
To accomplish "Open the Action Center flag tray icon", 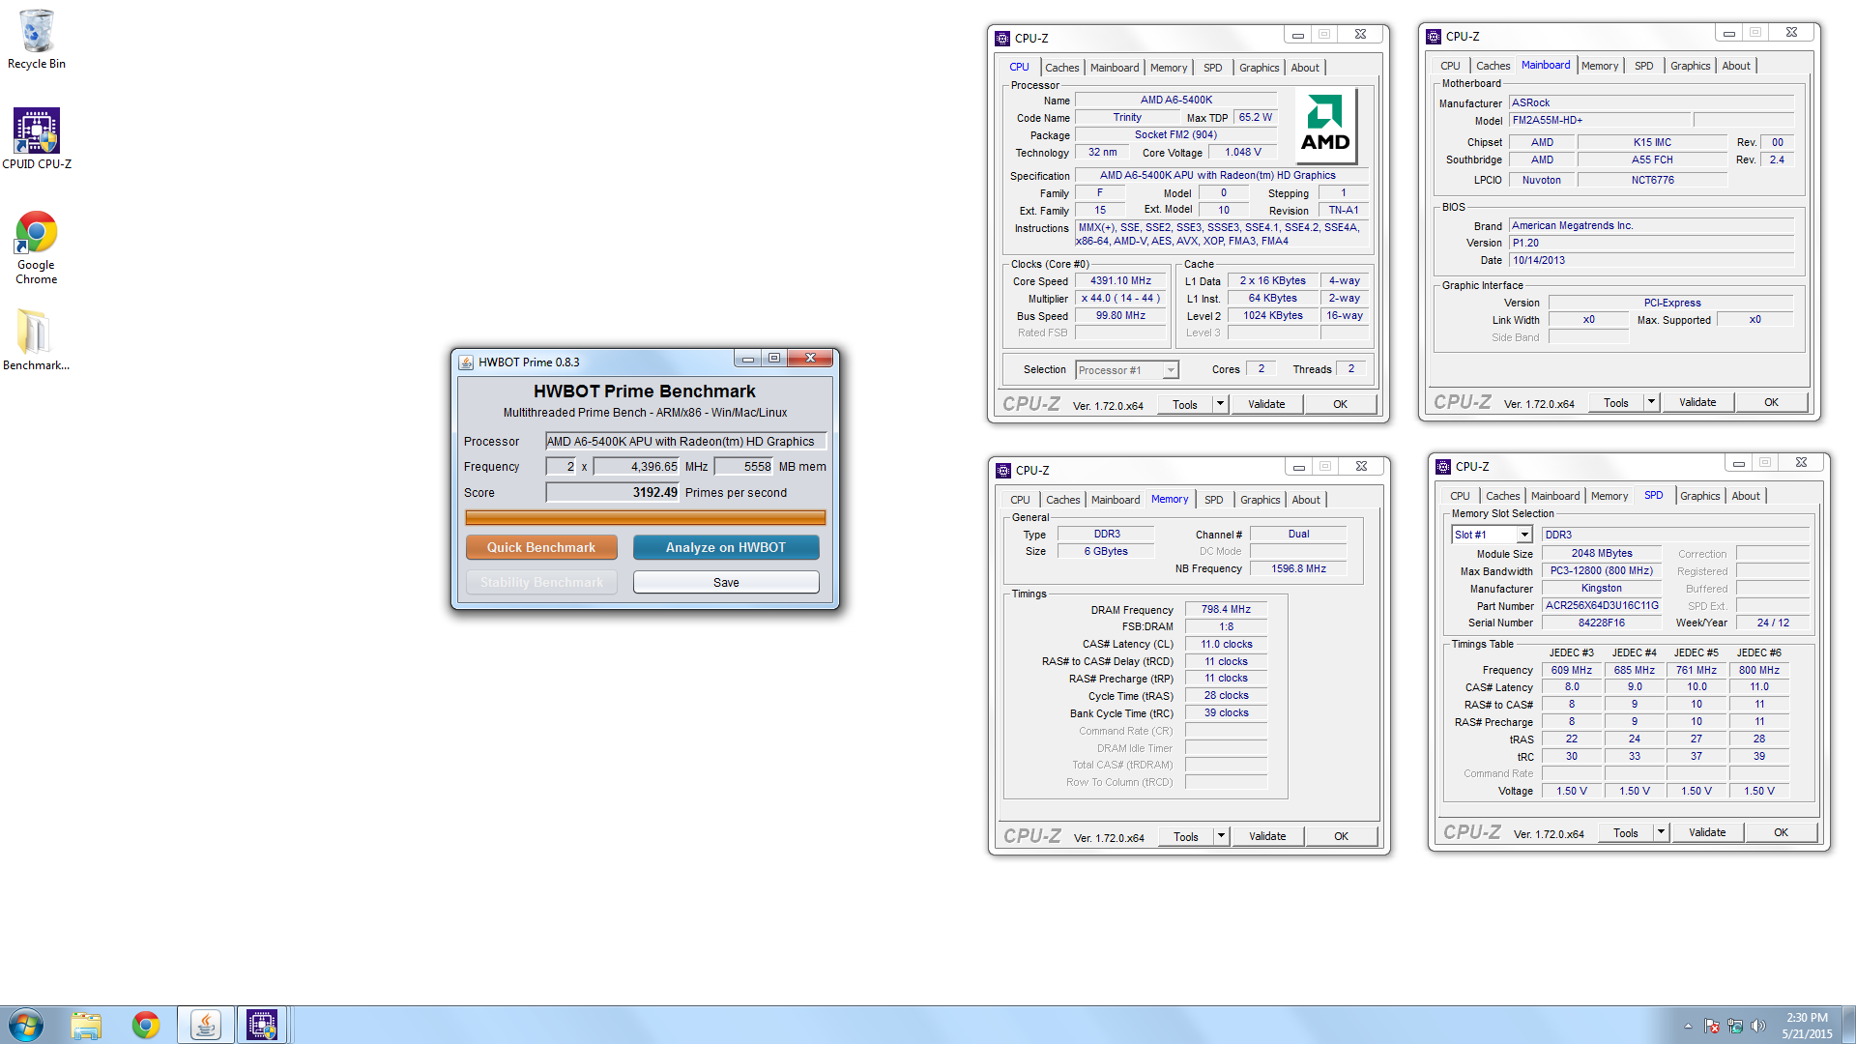I will (1712, 1026).
